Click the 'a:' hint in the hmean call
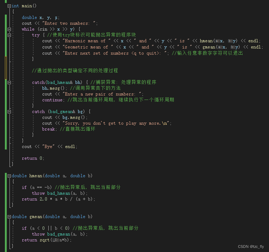 pos(218,41)
